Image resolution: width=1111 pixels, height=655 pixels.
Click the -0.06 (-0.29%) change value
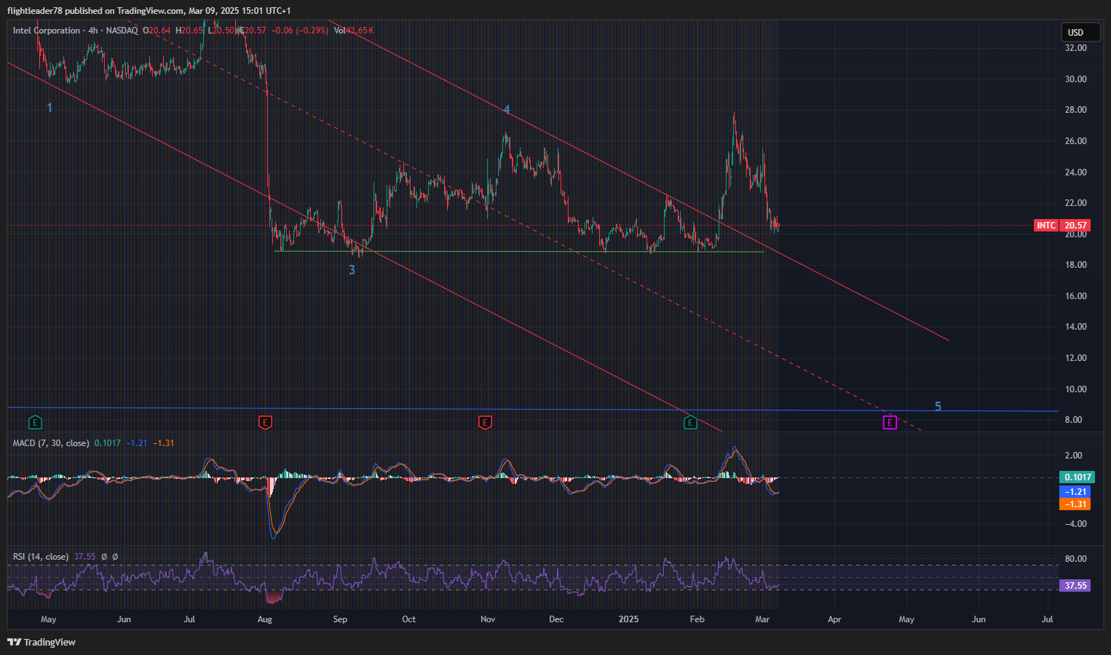pos(300,31)
